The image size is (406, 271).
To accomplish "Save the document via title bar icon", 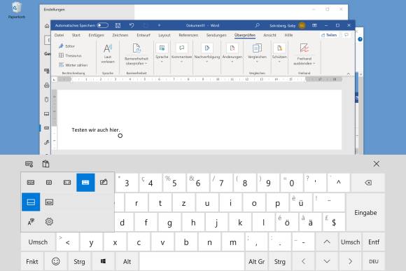I will click(x=118, y=25).
